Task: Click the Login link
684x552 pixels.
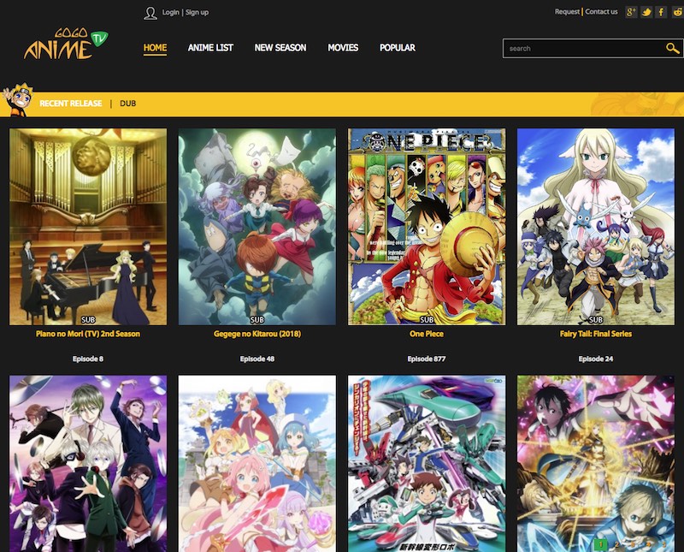Action: click(170, 12)
